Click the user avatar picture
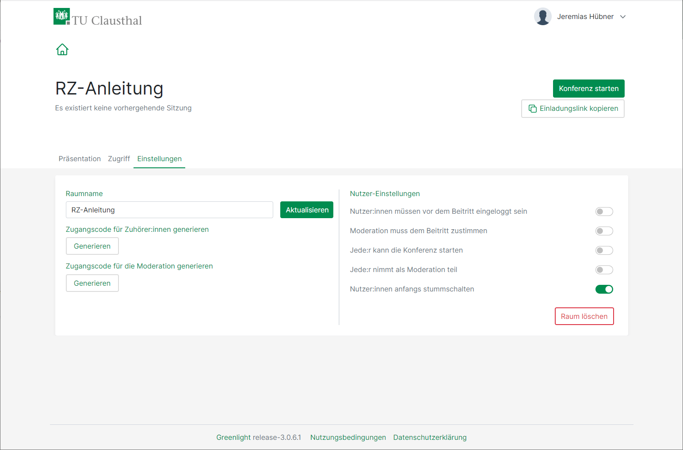683x450 pixels. [x=542, y=17]
